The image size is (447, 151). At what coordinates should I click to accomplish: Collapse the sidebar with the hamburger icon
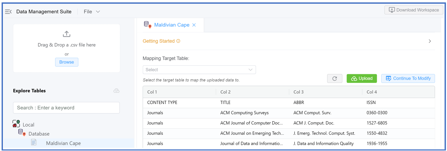click(8, 12)
